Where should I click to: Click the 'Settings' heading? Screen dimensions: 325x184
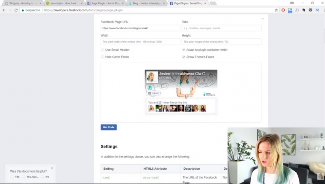coord(109,146)
